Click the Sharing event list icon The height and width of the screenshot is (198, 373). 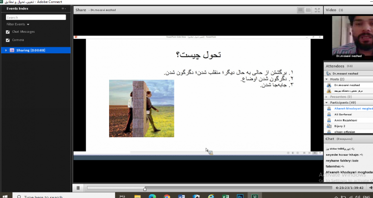12,50
